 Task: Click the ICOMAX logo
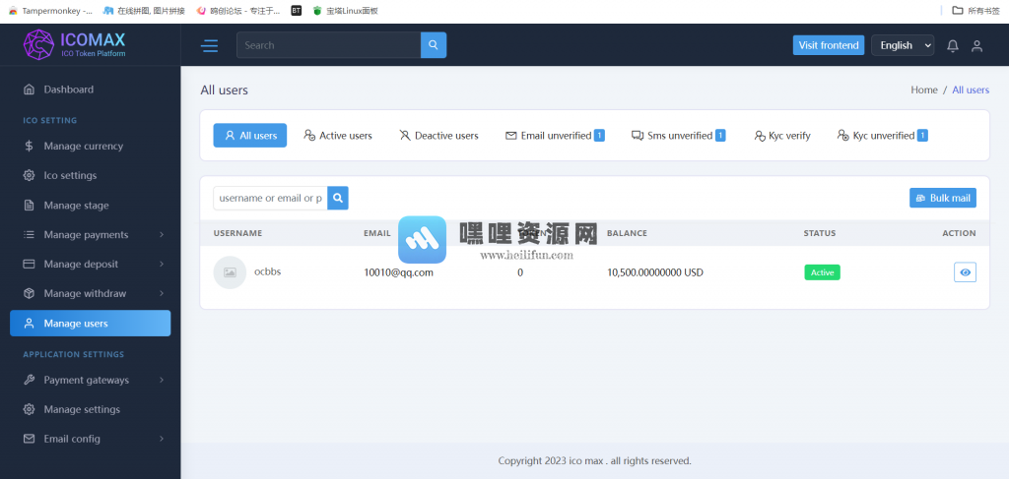[75, 44]
